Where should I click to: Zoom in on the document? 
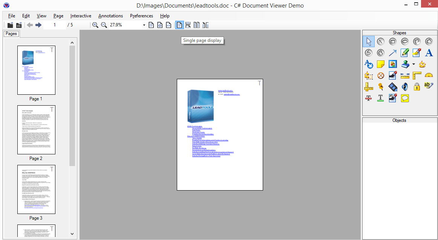point(95,25)
